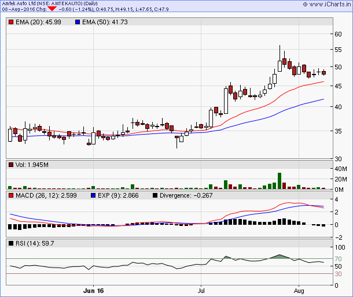Click the 'RSI (14): 59.7' label

(35, 243)
